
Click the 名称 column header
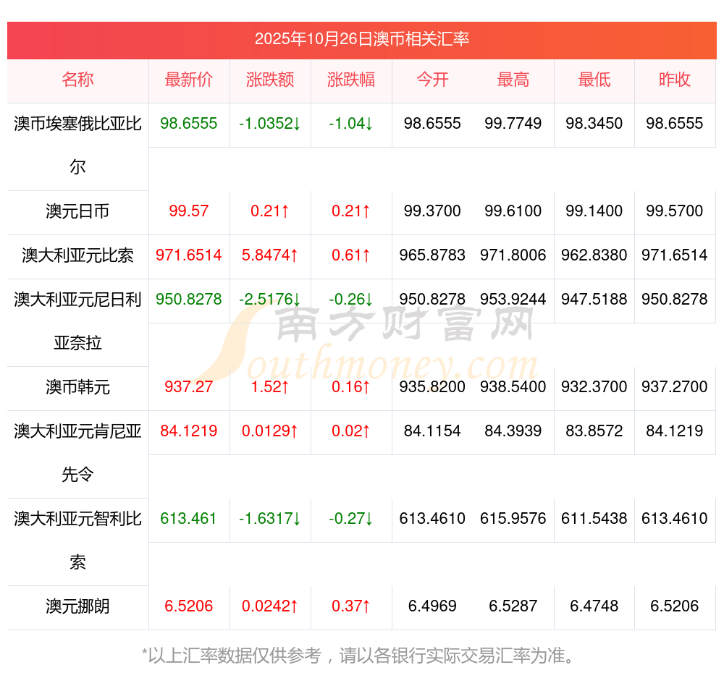click(77, 80)
